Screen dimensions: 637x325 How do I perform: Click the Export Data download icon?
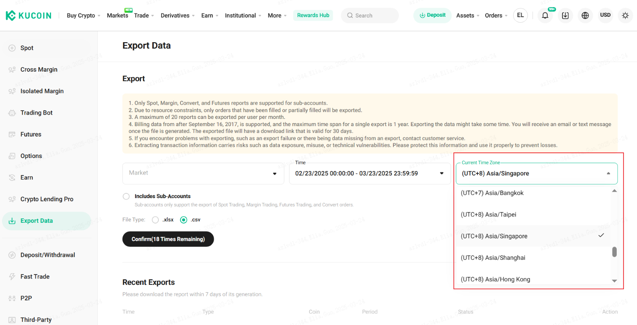[12, 221]
